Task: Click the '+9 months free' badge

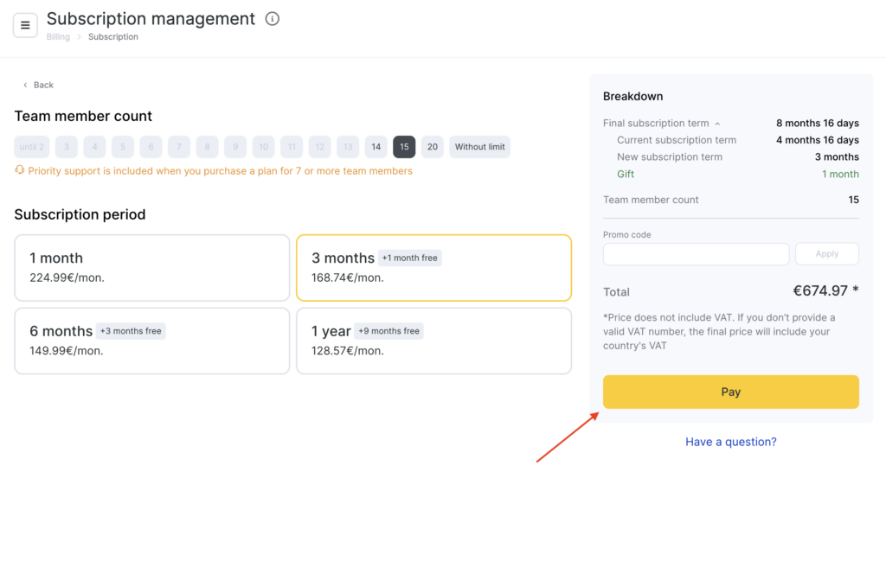Action: (x=388, y=331)
